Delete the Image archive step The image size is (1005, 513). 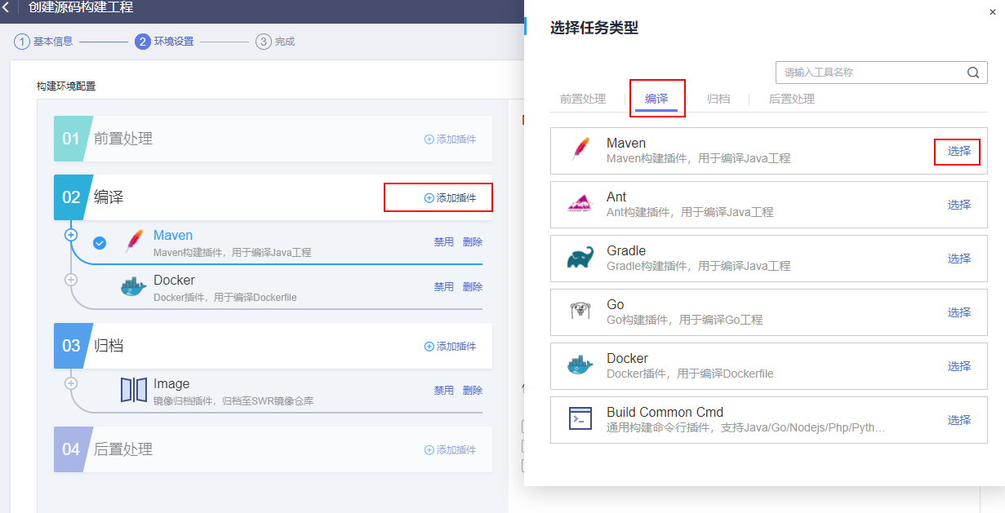[473, 391]
